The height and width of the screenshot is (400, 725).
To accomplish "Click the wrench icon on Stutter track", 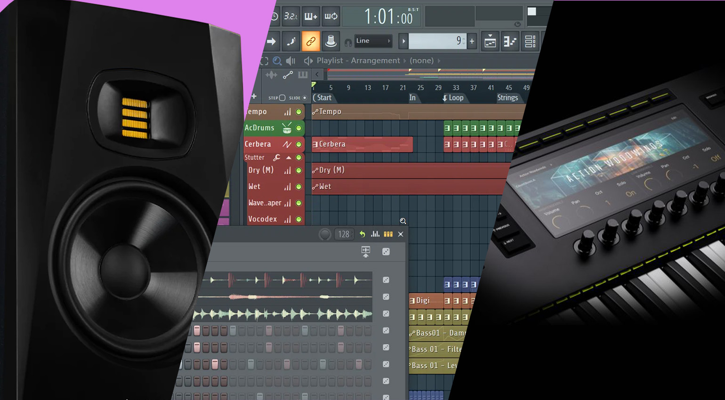I will (x=277, y=158).
